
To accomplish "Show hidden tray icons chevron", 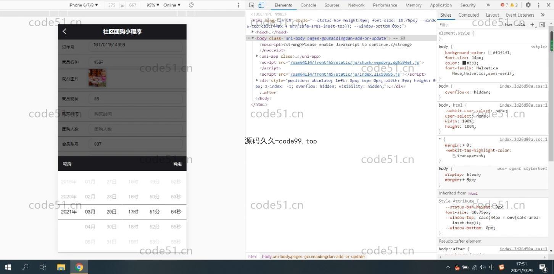I will [448, 267].
